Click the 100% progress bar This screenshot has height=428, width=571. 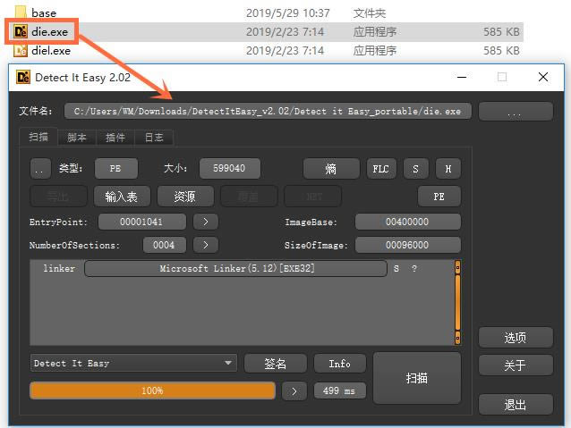coord(152,390)
